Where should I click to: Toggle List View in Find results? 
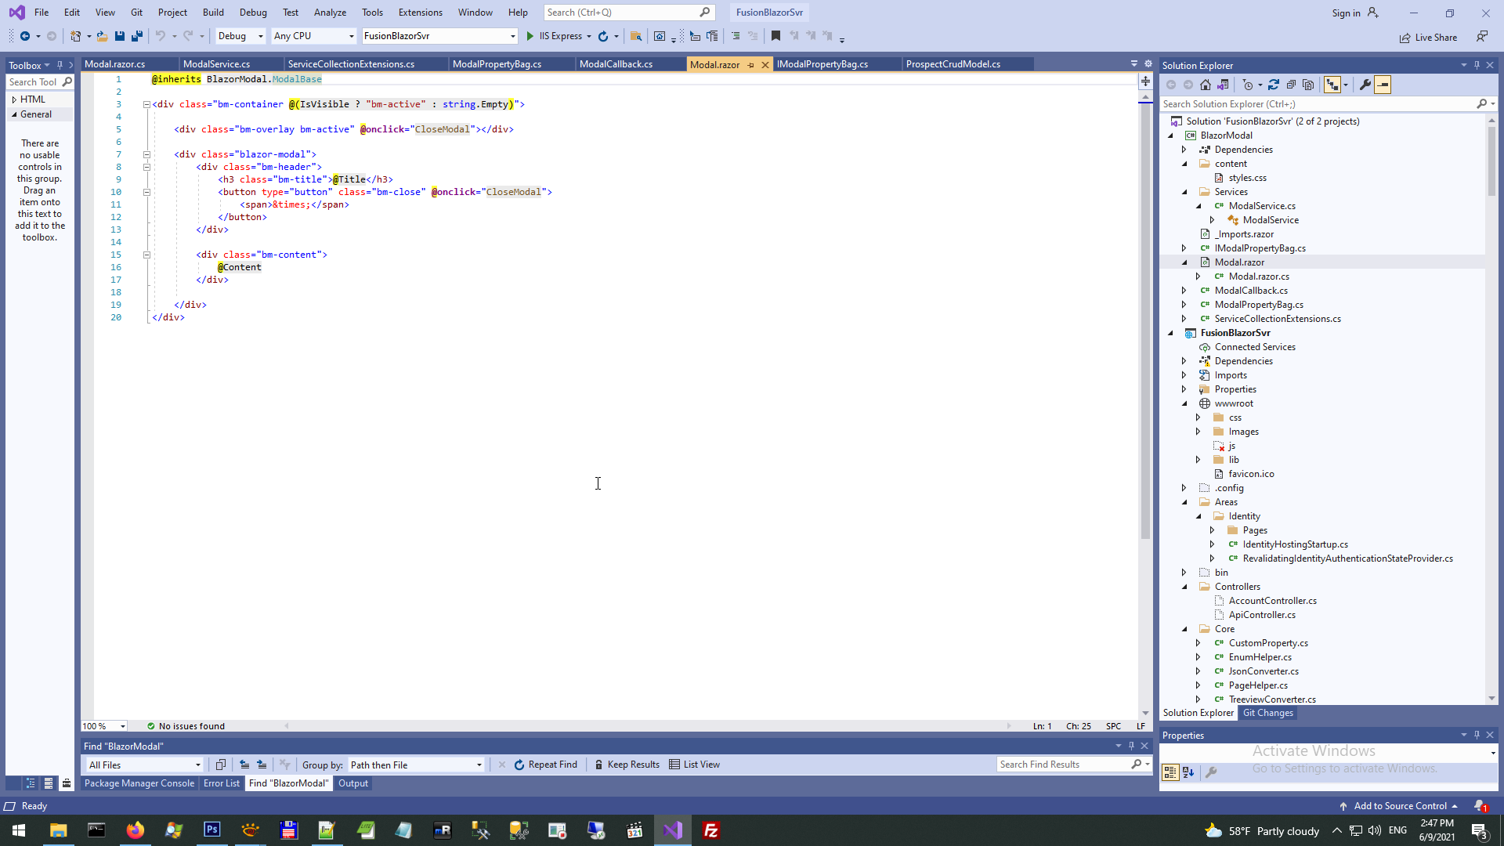pos(694,765)
